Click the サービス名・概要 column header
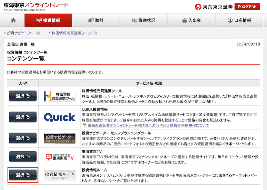 (149, 83)
